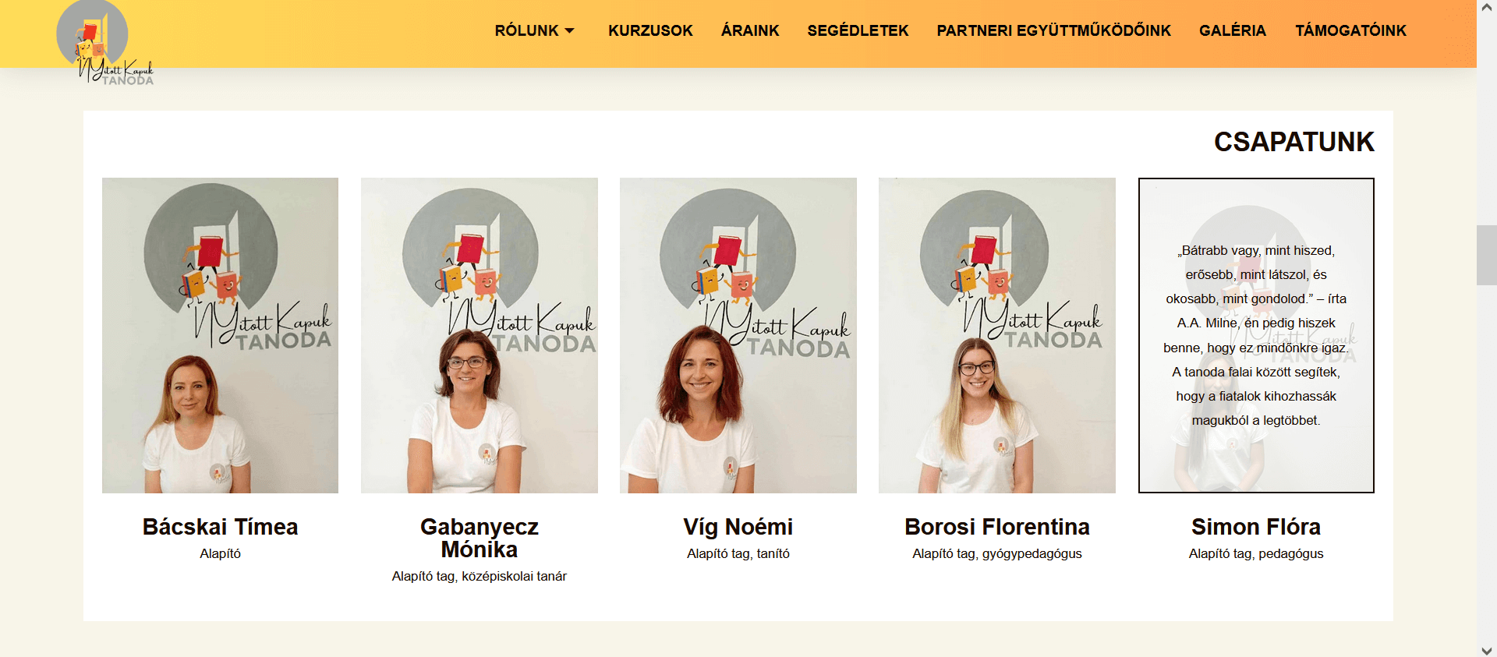
Task: Click the Nyitott Kapuk Tanoda logo
Action: 104,43
